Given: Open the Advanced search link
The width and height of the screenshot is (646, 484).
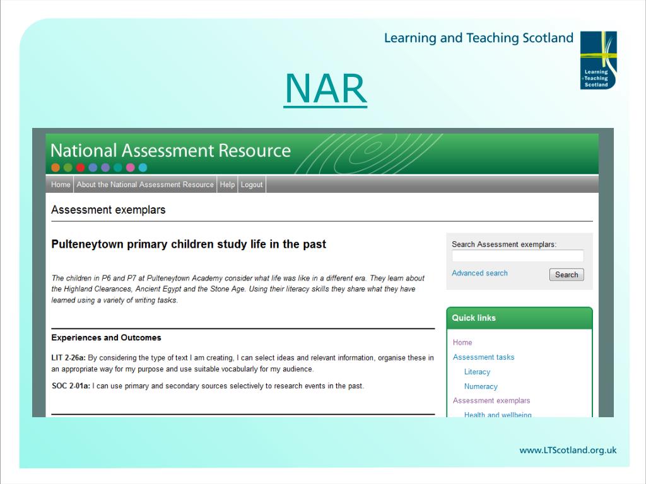Looking at the screenshot, I should 479,273.
